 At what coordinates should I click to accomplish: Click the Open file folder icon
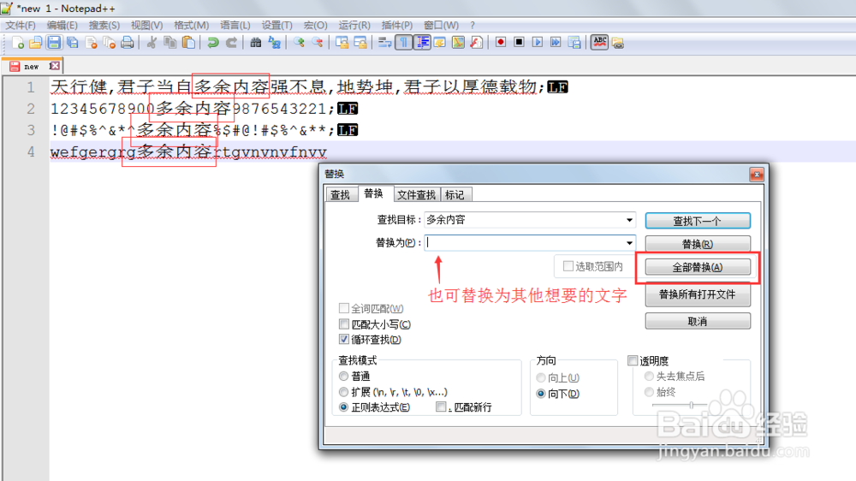point(35,43)
